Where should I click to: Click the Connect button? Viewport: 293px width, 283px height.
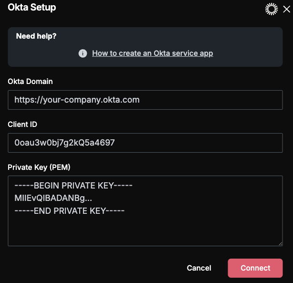click(255, 268)
